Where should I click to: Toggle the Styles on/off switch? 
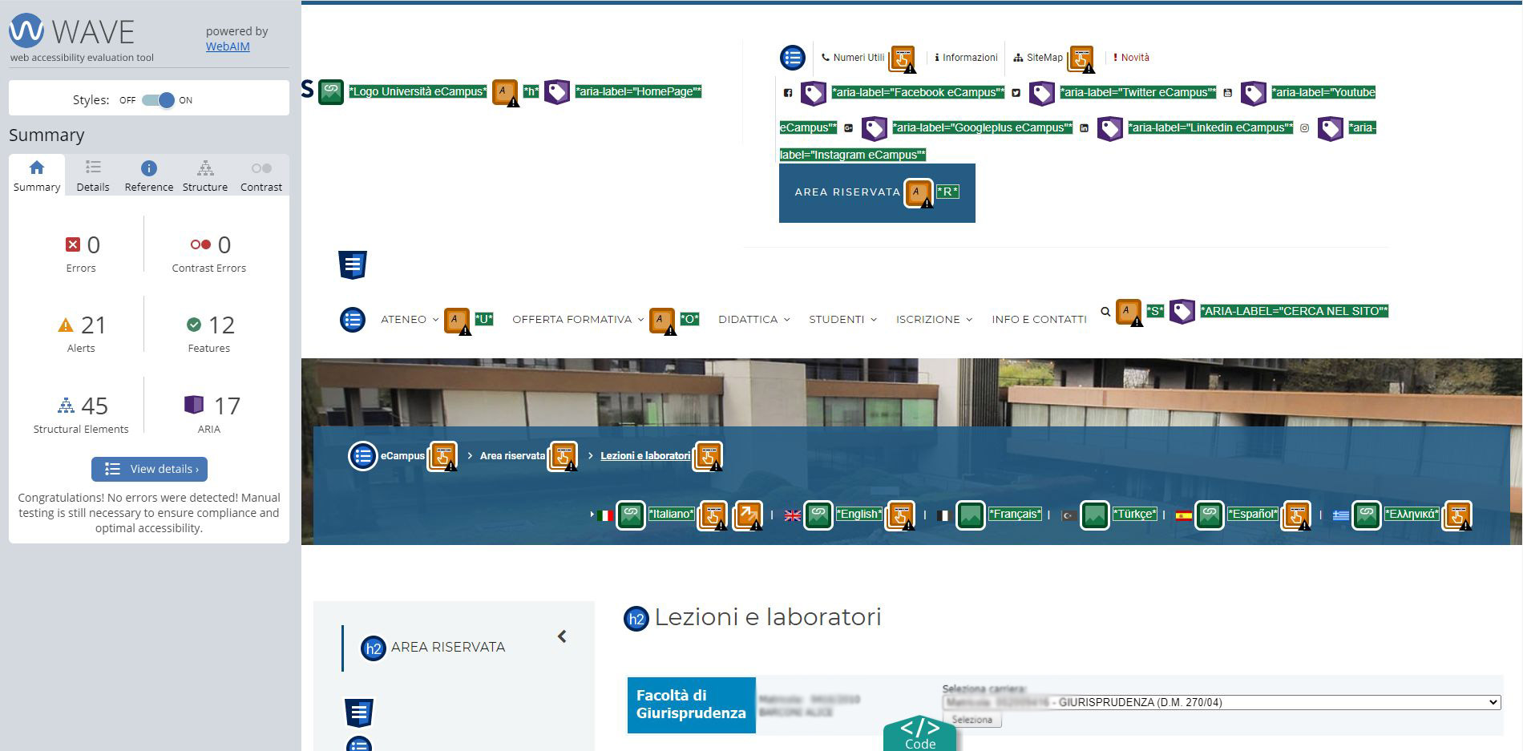[x=158, y=100]
